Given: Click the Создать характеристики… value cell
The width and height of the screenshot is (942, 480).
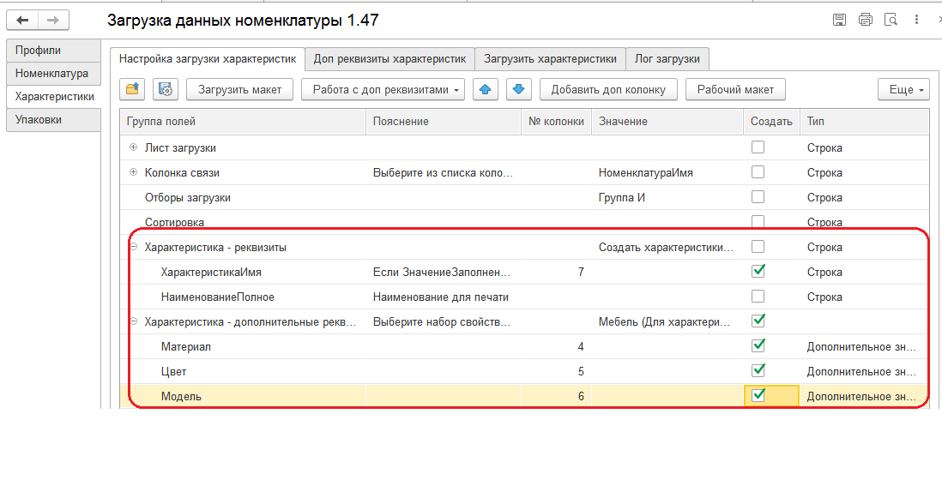Looking at the screenshot, I should [667, 247].
